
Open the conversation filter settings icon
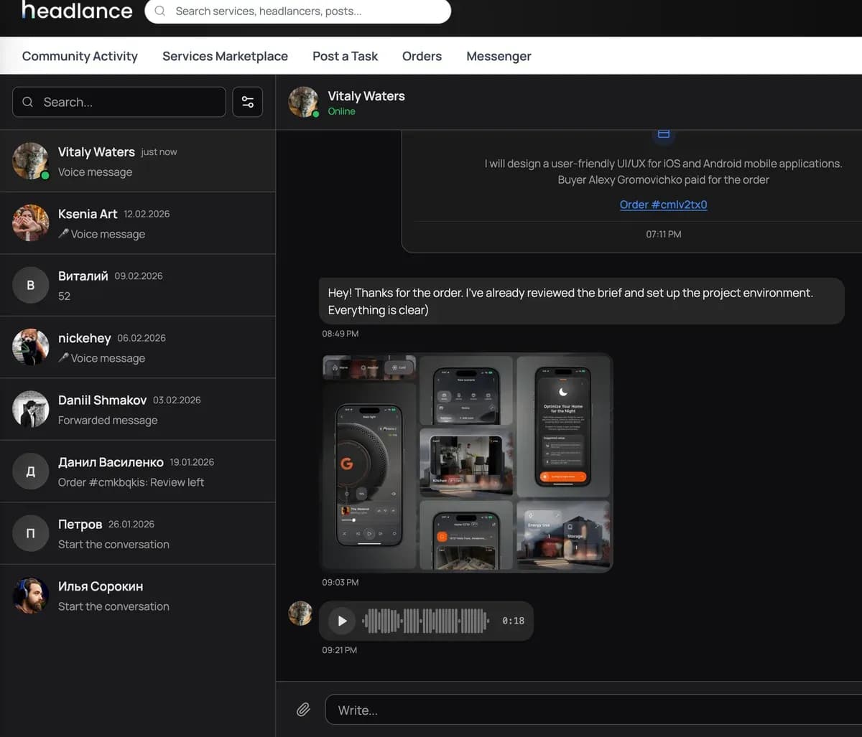(x=248, y=102)
